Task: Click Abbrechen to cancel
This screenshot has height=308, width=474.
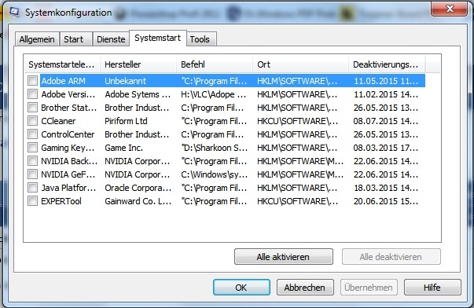Action: point(305,287)
